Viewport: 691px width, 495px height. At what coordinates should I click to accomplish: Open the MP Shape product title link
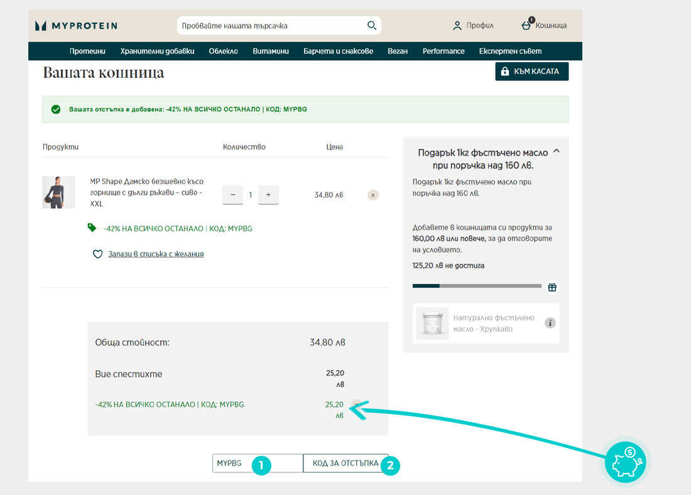click(x=147, y=192)
